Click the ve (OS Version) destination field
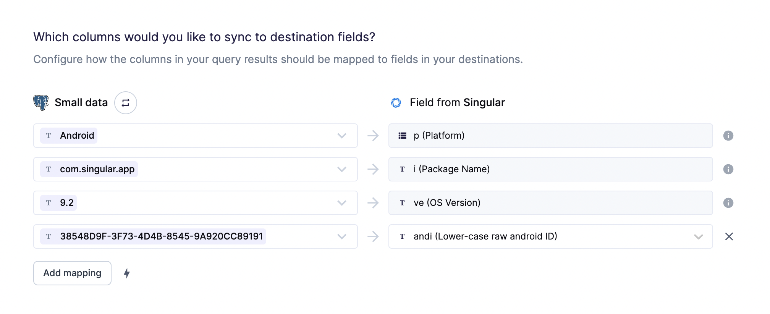This screenshot has height=314, width=770. coord(551,203)
